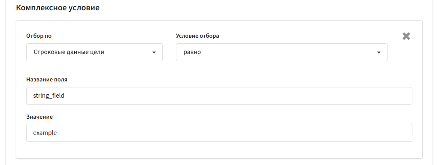Remove the condition with the X icon
The height and width of the screenshot is (165, 439).
(x=406, y=36)
